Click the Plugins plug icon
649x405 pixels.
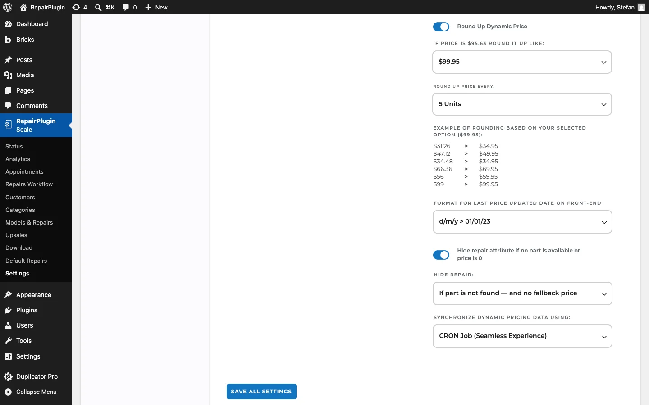point(8,310)
